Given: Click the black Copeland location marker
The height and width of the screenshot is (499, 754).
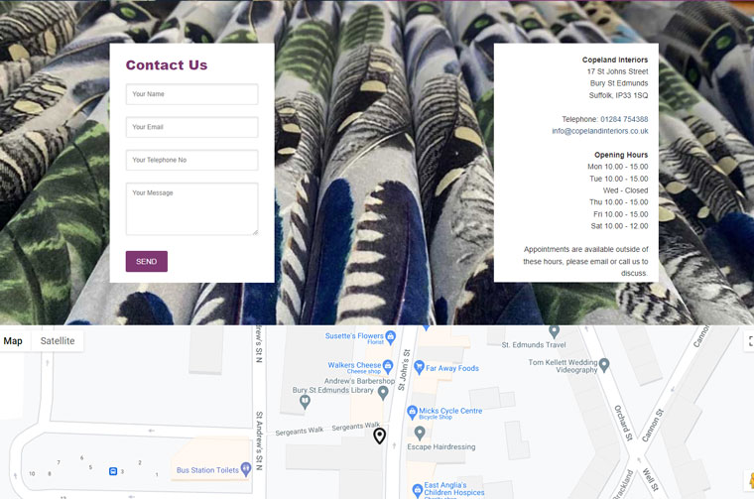Looking at the screenshot, I should click(x=379, y=436).
